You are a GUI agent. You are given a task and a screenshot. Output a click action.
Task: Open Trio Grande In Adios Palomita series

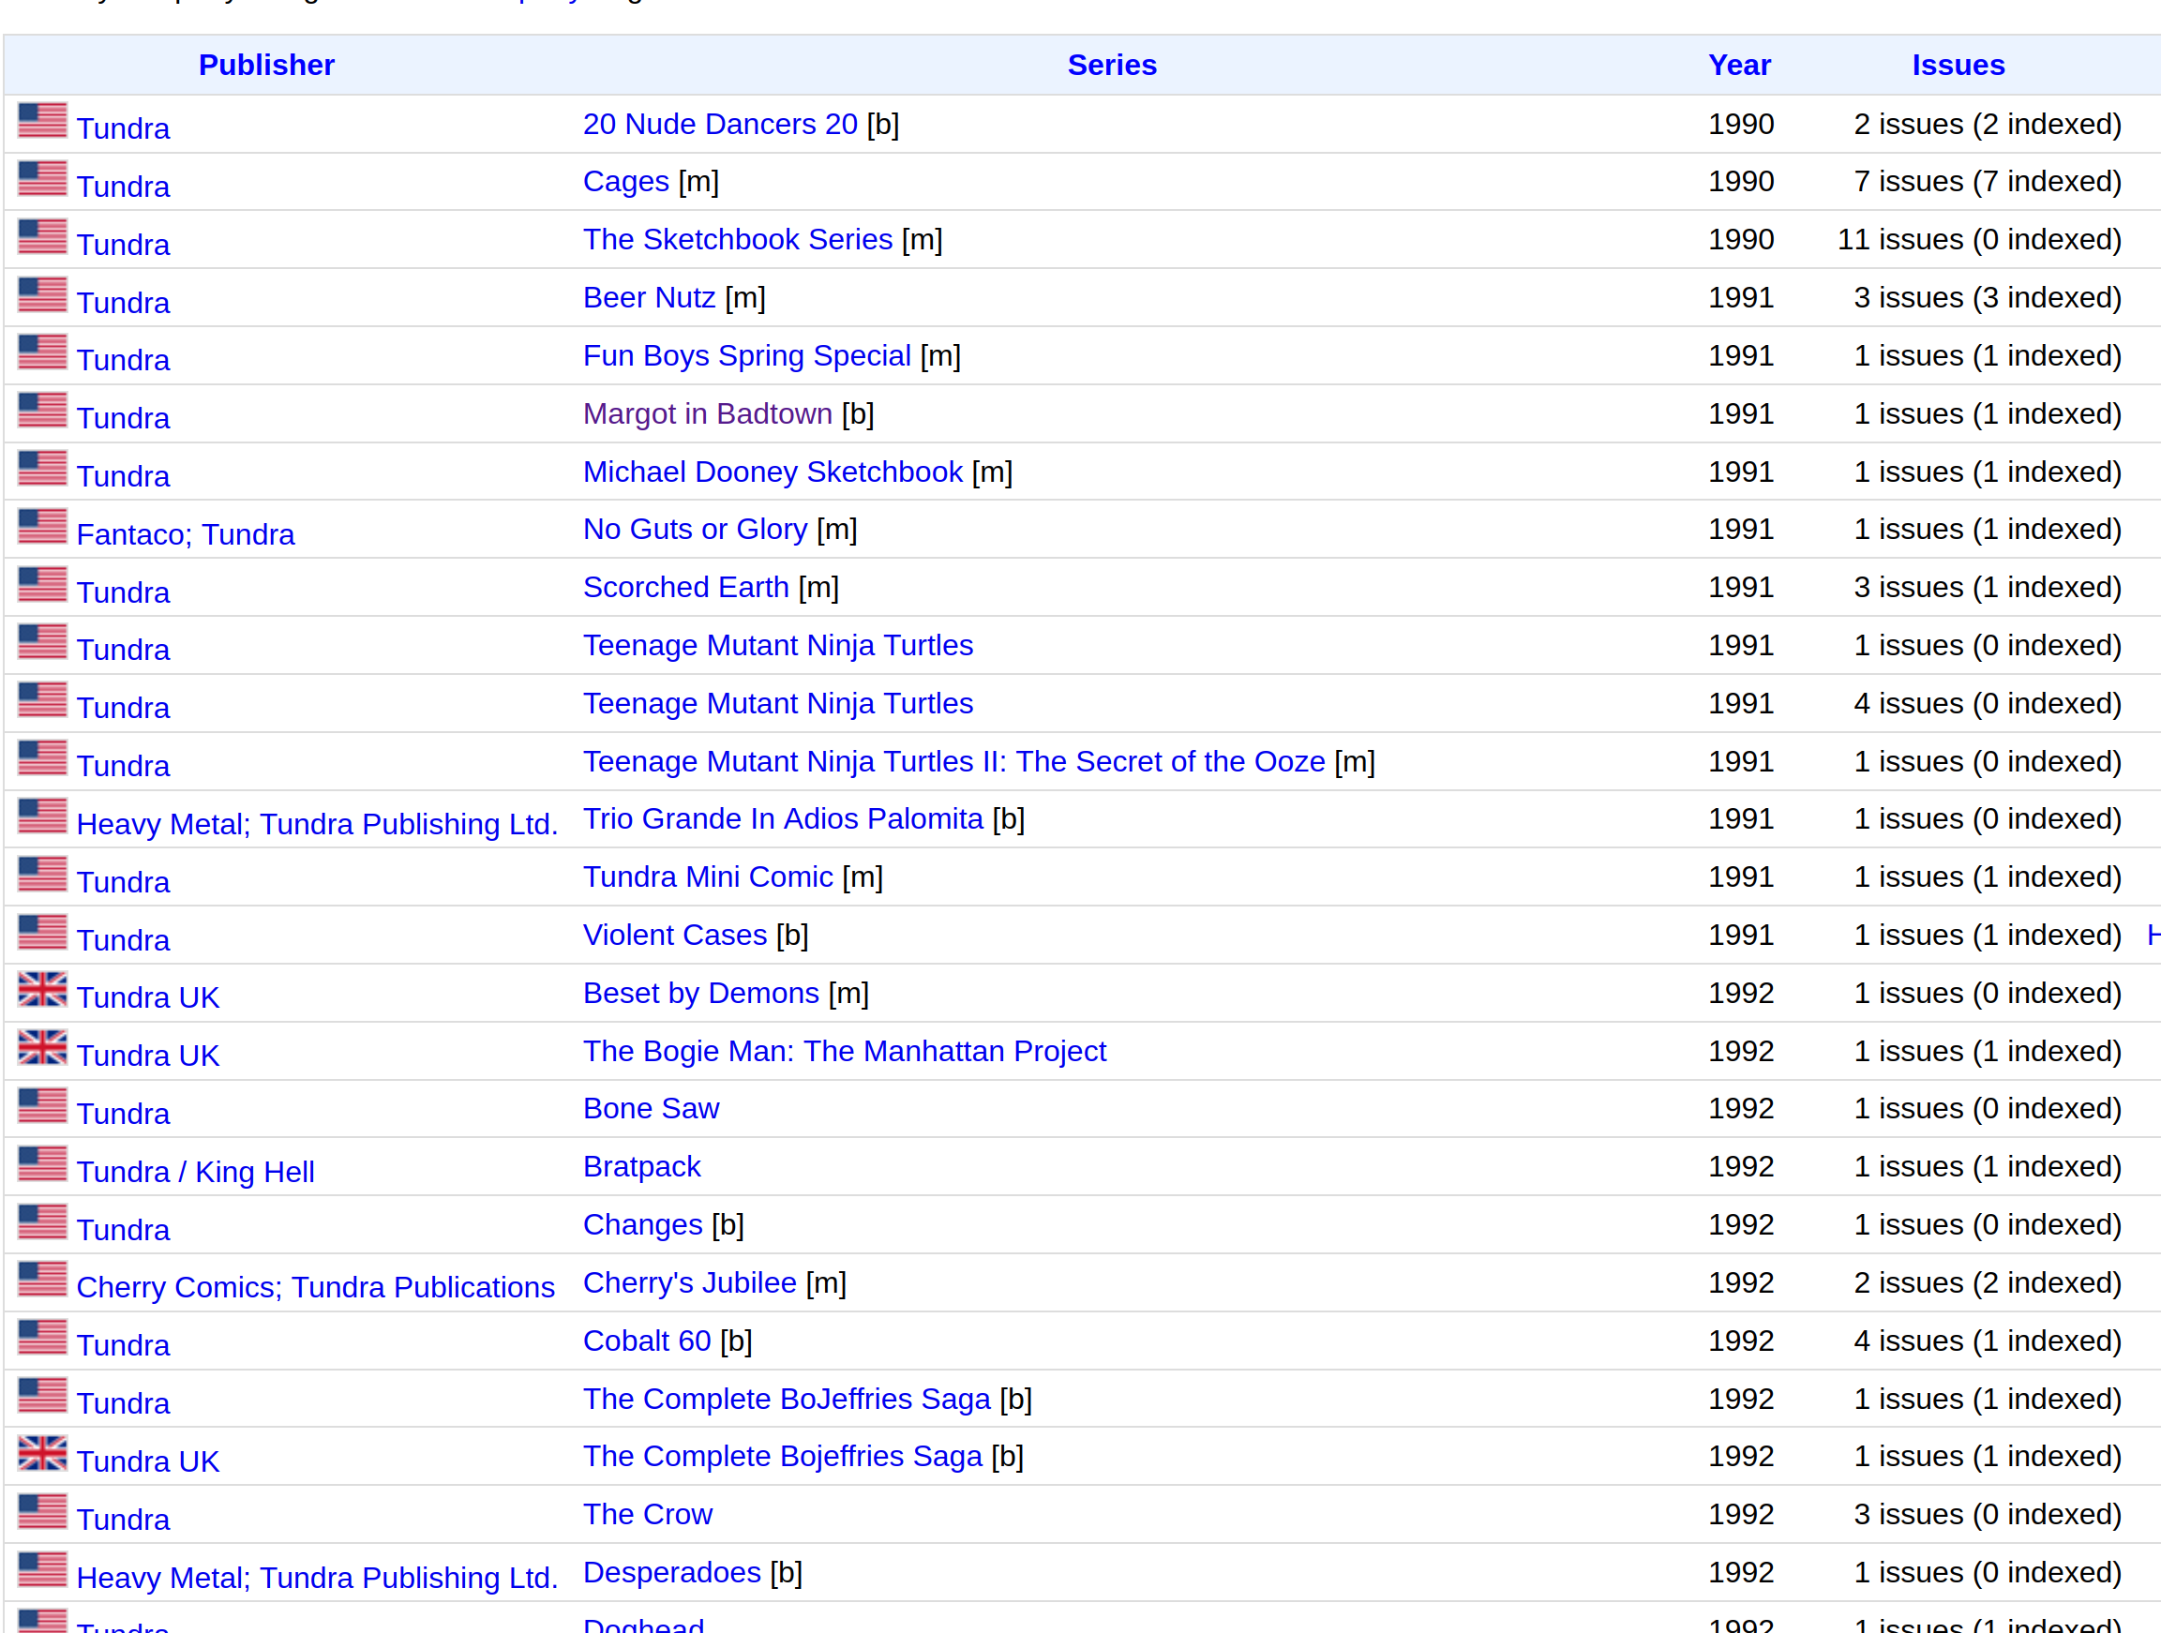[x=784, y=818]
